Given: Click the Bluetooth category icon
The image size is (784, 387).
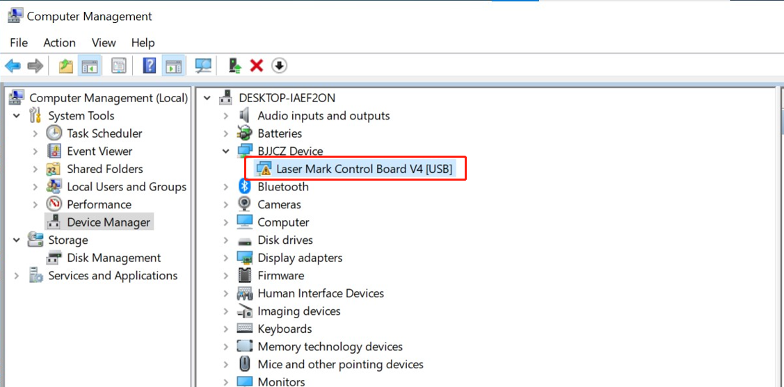Looking at the screenshot, I should (244, 186).
